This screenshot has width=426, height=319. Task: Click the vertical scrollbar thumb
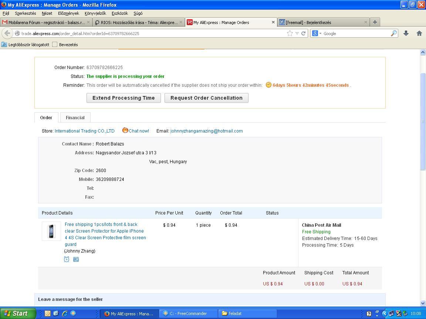[423, 121]
